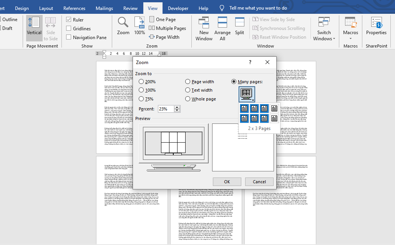
Task: Open the Zoom magnifier tool in ribbon
Action: [x=123, y=26]
